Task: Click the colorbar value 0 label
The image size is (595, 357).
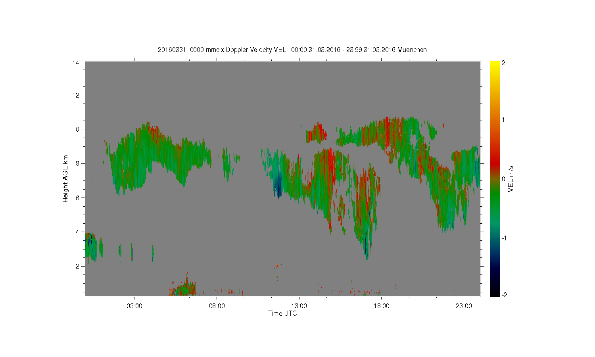Action: [x=503, y=179]
